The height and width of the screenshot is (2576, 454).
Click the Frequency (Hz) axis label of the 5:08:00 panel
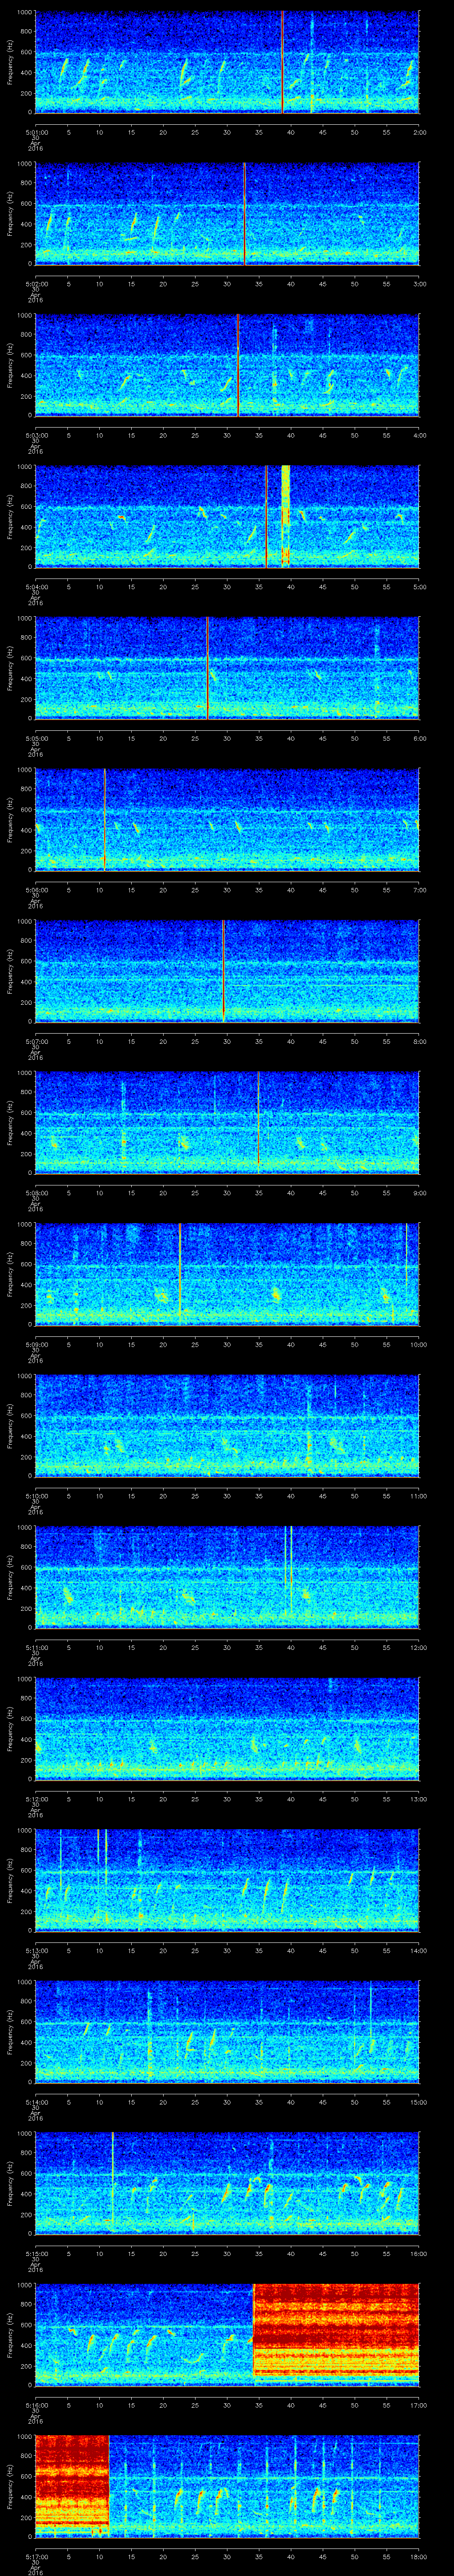pyautogui.click(x=10, y=1123)
